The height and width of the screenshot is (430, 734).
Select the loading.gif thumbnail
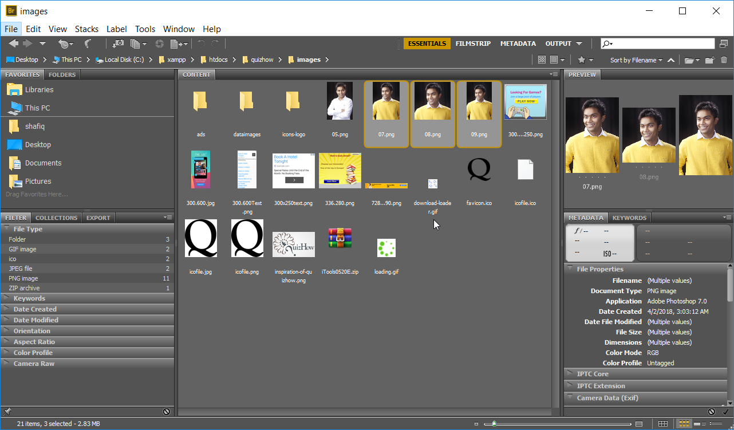tap(386, 248)
